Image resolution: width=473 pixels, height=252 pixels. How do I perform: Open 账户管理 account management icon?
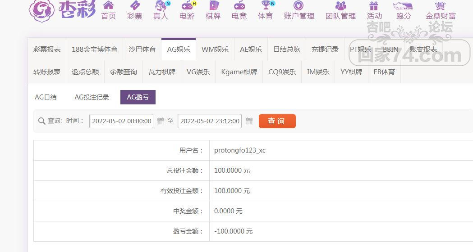(298, 6)
